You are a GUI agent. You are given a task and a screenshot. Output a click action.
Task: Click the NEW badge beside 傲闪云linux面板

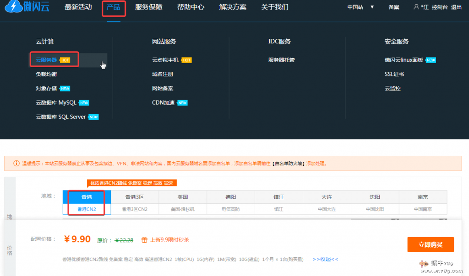point(430,59)
